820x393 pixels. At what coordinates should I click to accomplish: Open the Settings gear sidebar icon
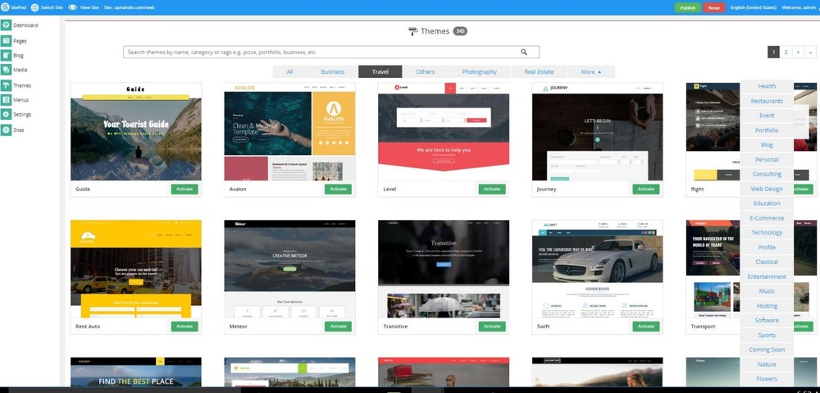coord(6,114)
